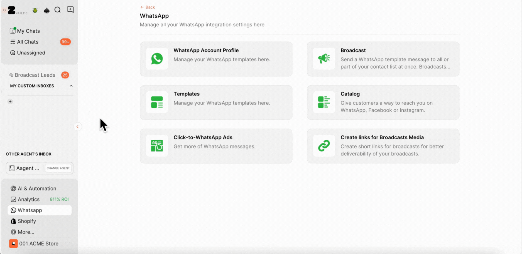Click the Change Agent button
This screenshot has height=254, width=522.
click(x=58, y=168)
